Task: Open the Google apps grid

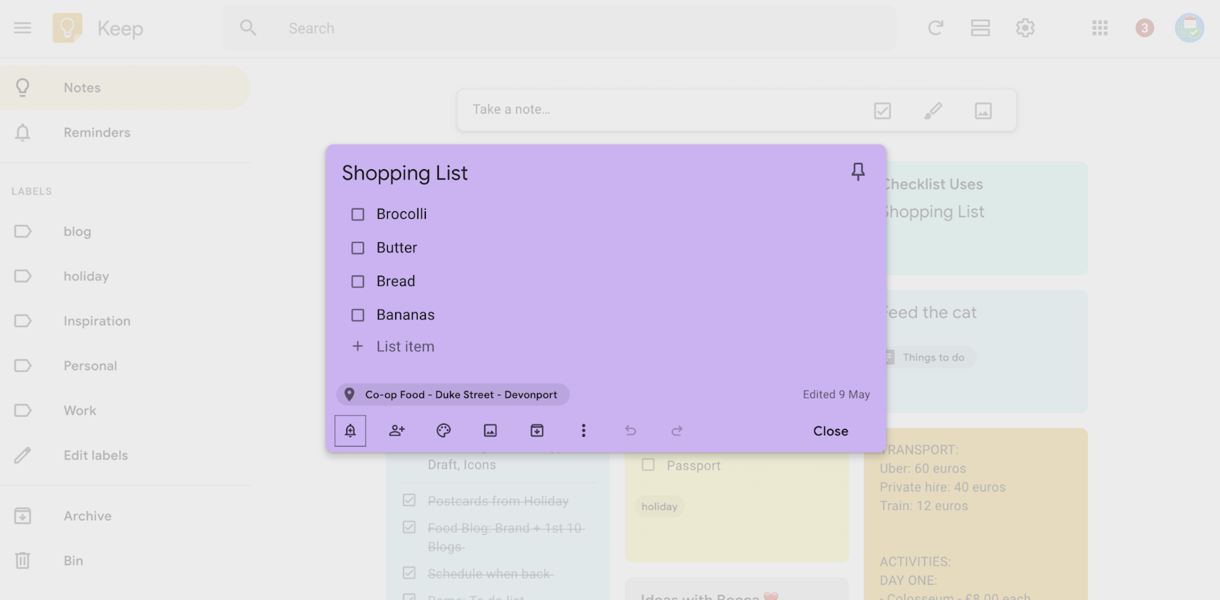Action: coord(1100,28)
